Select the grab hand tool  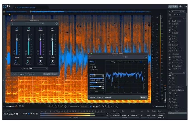pyautogui.click(x=65, y=106)
